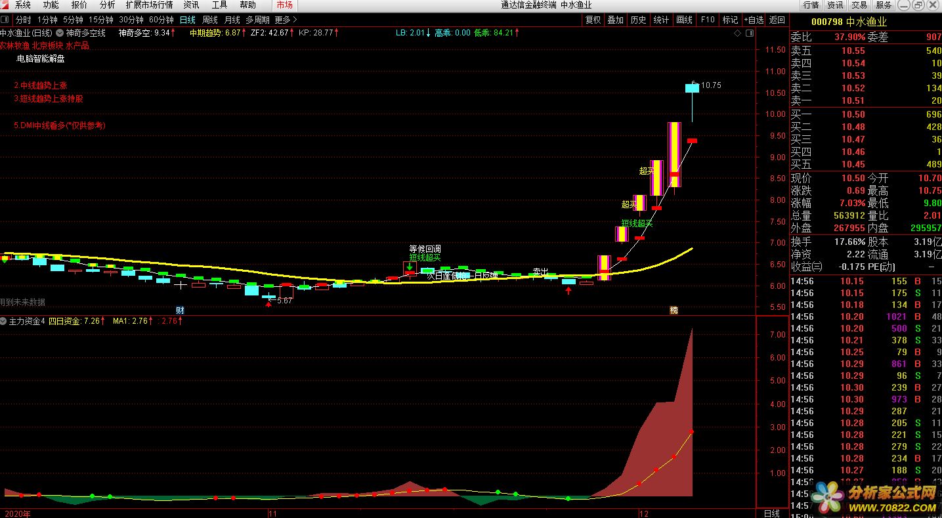The width and height of the screenshot is (942, 518).
Task: Click the 服务 service button
Action: pos(884,5)
